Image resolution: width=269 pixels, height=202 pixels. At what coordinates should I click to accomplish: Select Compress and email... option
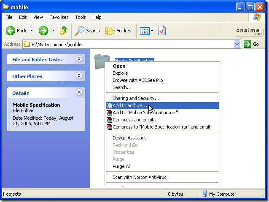point(132,120)
